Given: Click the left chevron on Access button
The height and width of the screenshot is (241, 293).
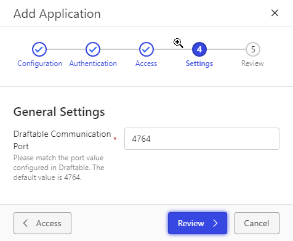Looking at the screenshot, I should [x=25, y=223].
